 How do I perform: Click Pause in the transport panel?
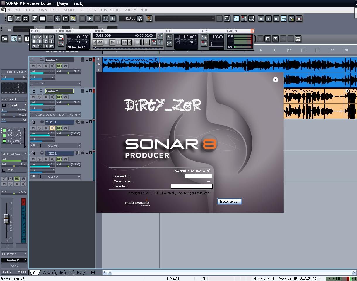coord(118,42)
